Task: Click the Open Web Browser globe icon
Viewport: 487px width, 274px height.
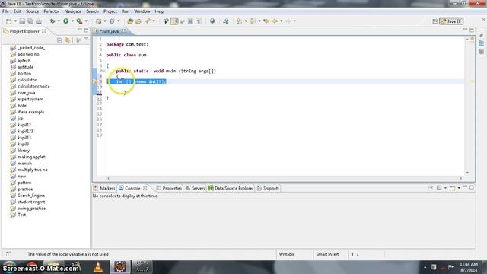Action: (x=212, y=21)
